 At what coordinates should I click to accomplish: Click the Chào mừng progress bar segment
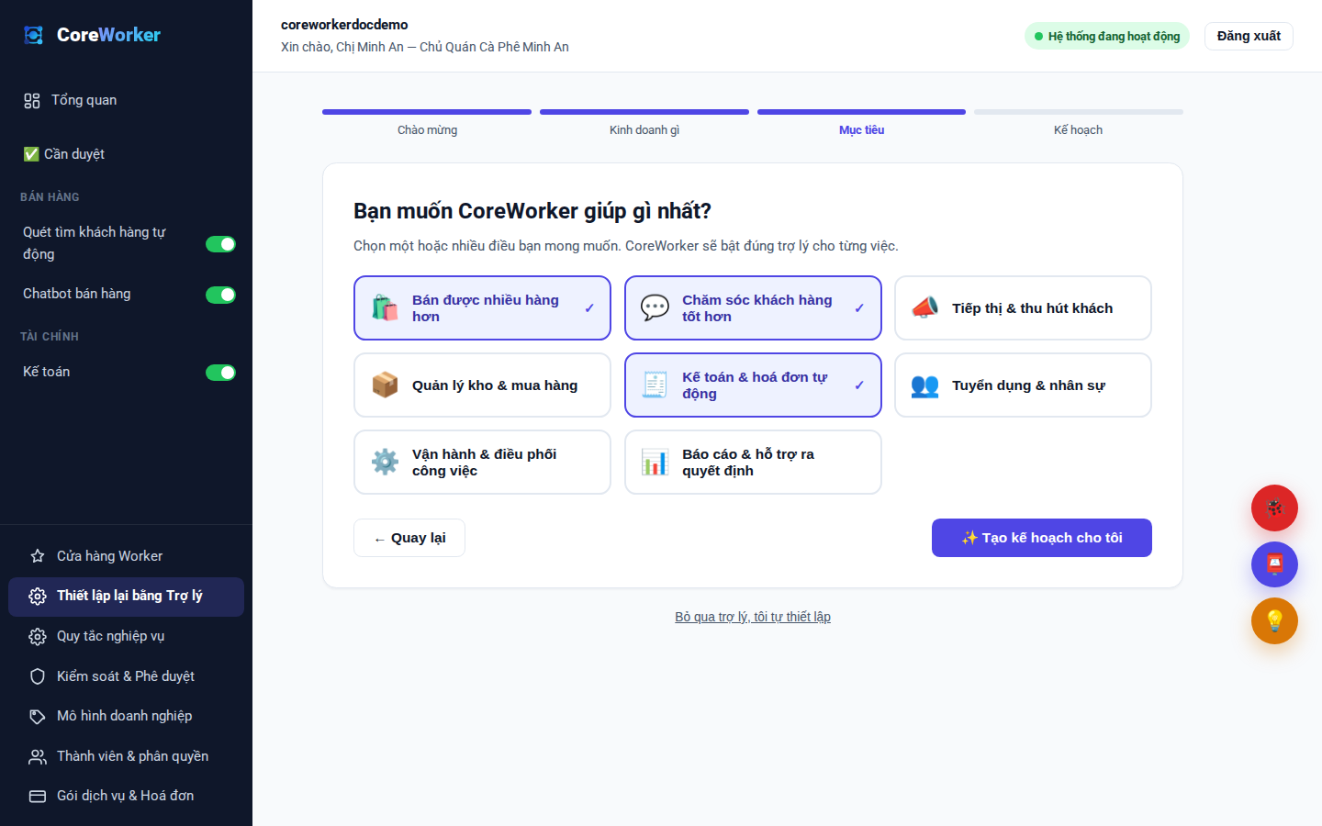click(x=427, y=112)
